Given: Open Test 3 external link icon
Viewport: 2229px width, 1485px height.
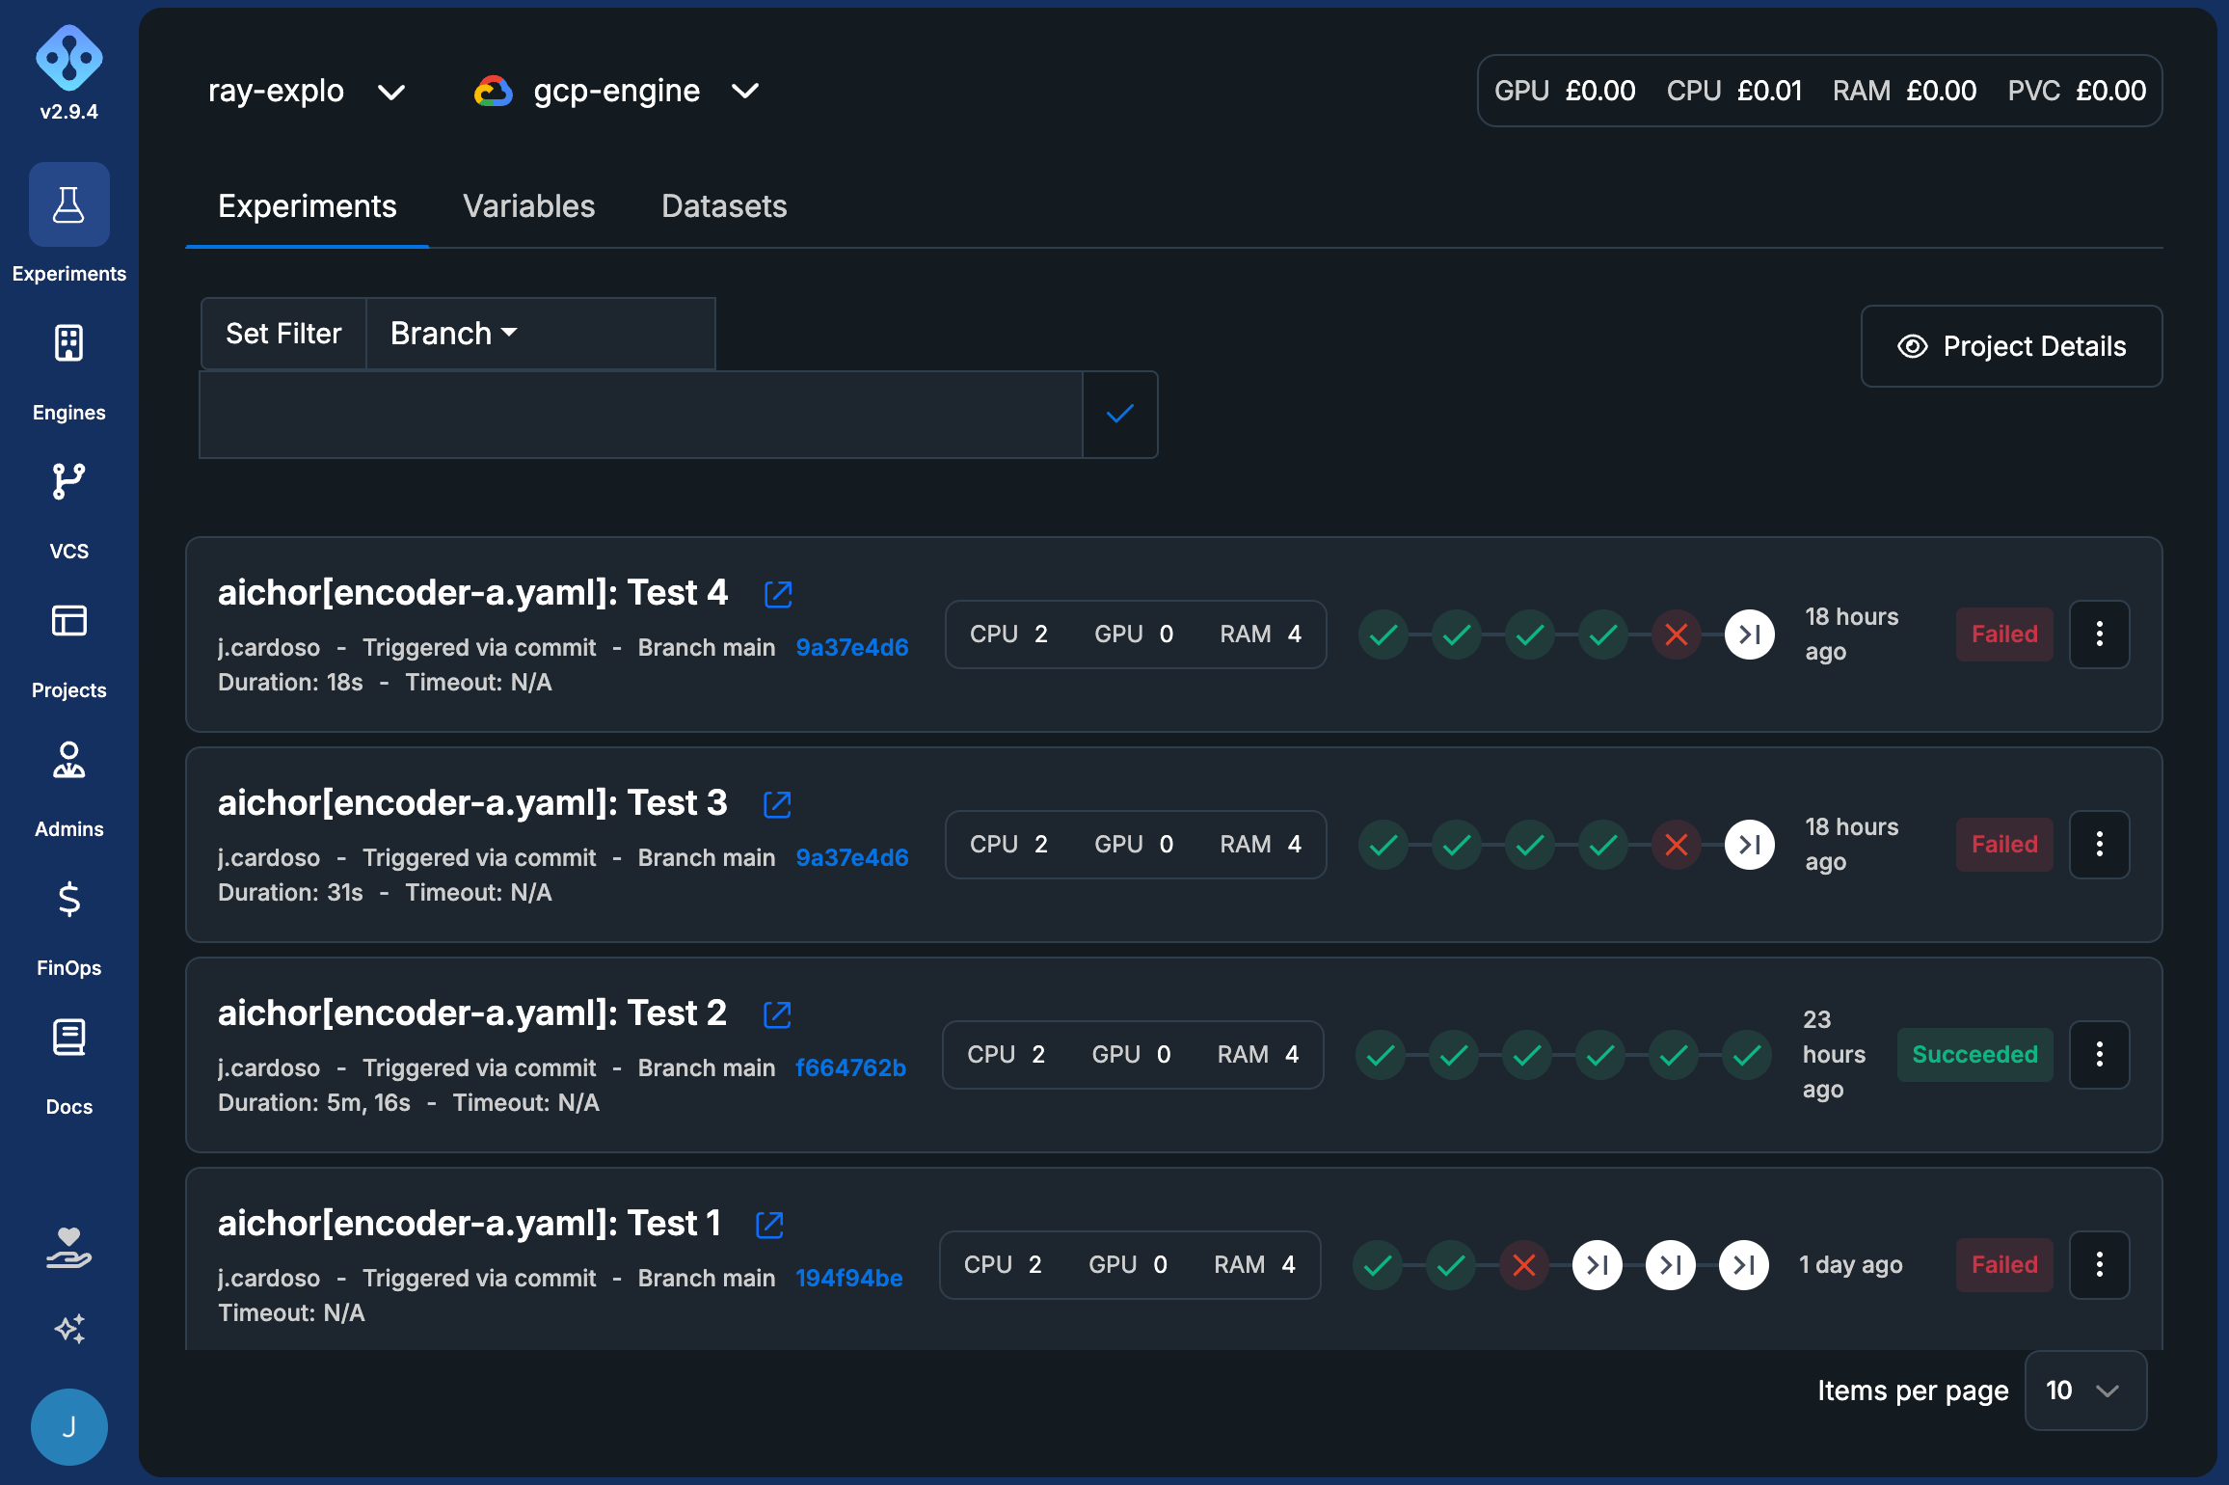Looking at the screenshot, I should tap(777, 804).
